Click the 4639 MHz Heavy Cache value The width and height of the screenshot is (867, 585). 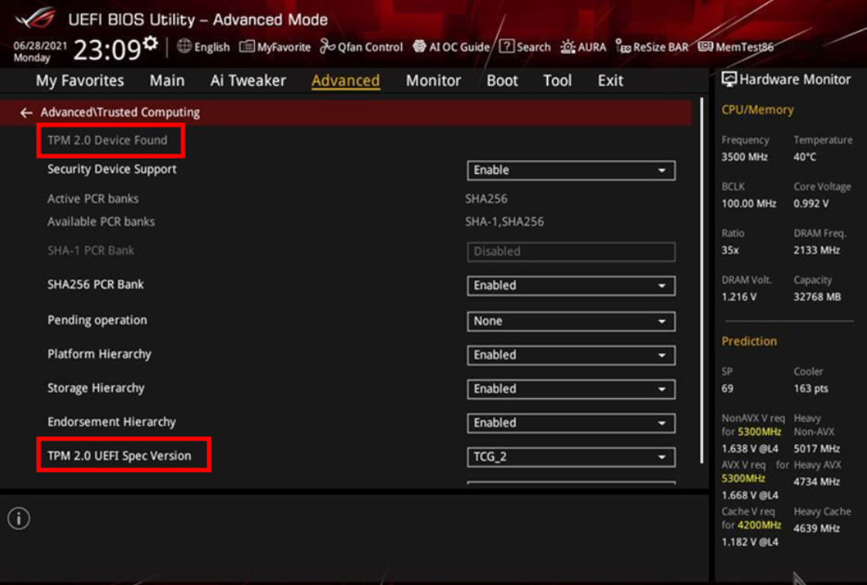pyautogui.click(x=817, y=529)
